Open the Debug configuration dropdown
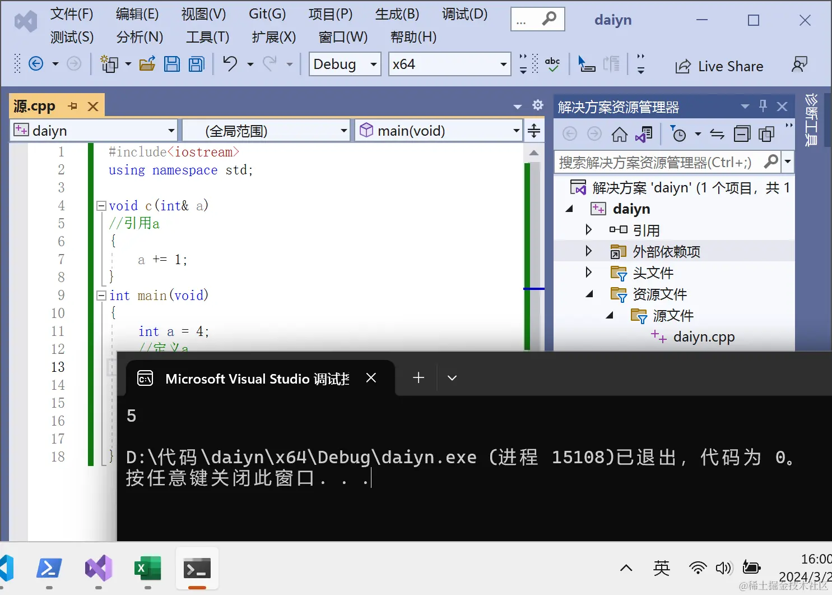832x595 pixels. (345, 64)
